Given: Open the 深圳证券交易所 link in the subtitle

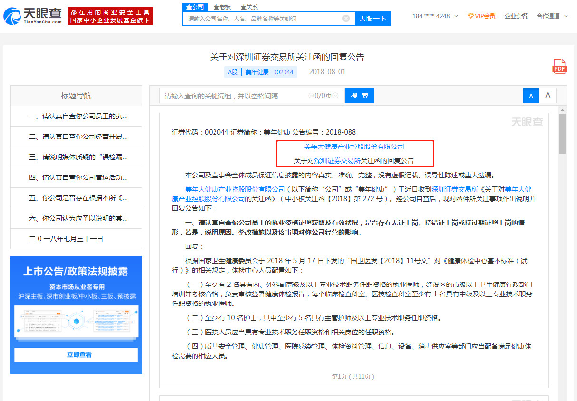Looking at the screenshot, I should tap(337, 161).
